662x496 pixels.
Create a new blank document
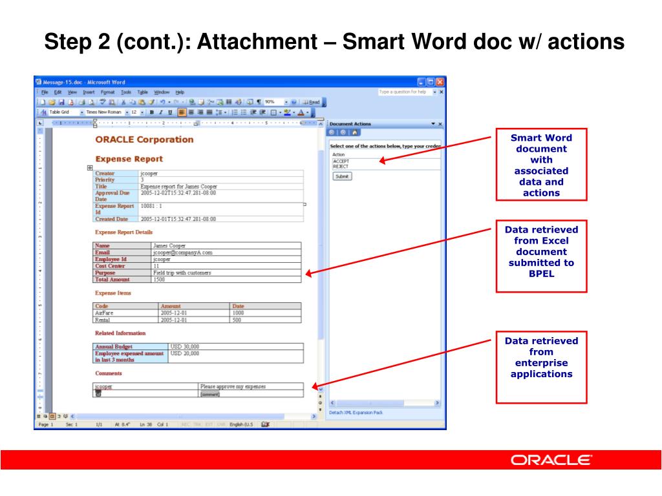43,102
